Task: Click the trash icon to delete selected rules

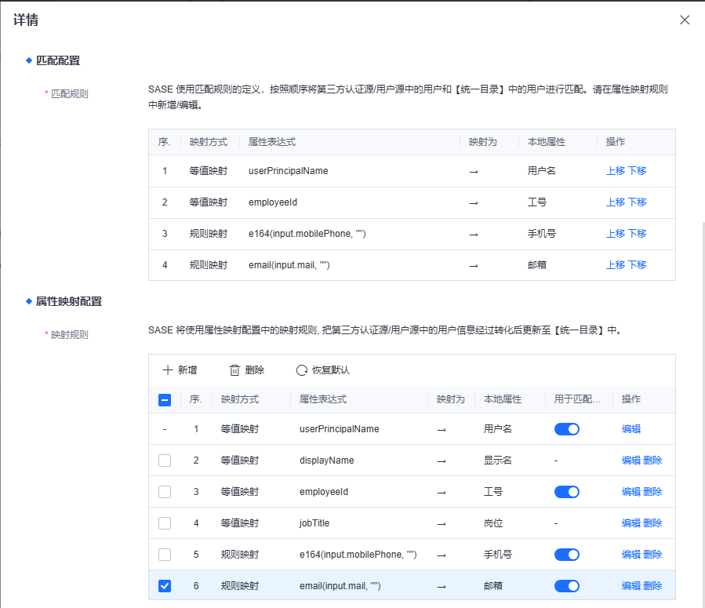Action: (234, 370)
